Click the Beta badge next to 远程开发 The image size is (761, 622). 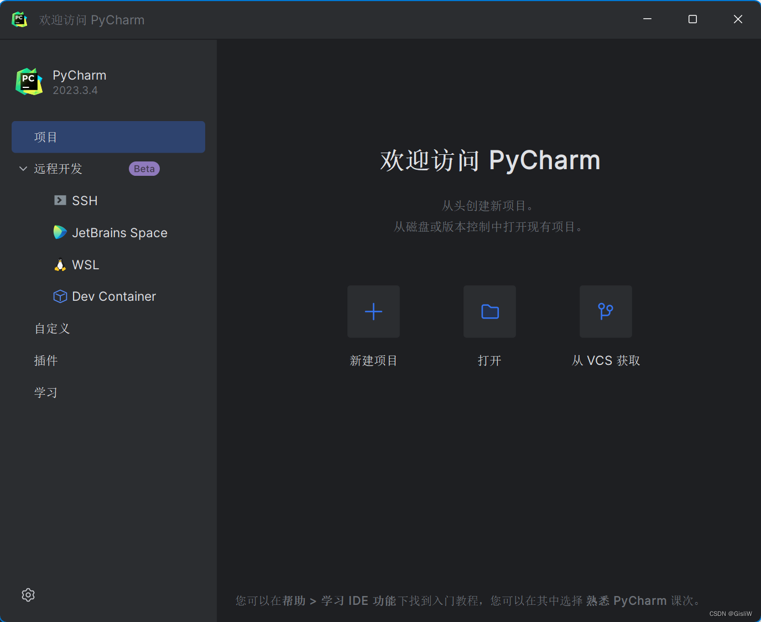pyautogui.click(x=144, y=169)
